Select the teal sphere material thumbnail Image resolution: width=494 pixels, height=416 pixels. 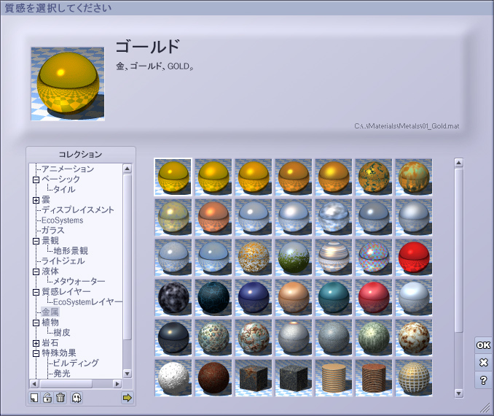pos(334,297)
